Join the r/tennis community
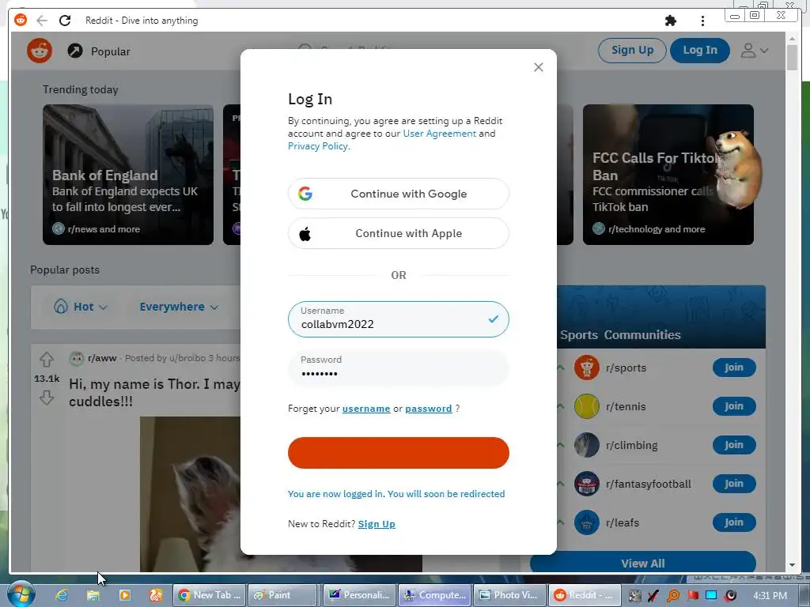 (734, 406)
